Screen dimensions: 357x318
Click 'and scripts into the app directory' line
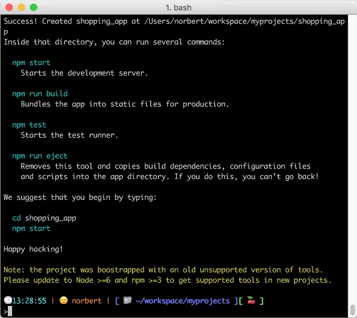(x=170, y=177)
